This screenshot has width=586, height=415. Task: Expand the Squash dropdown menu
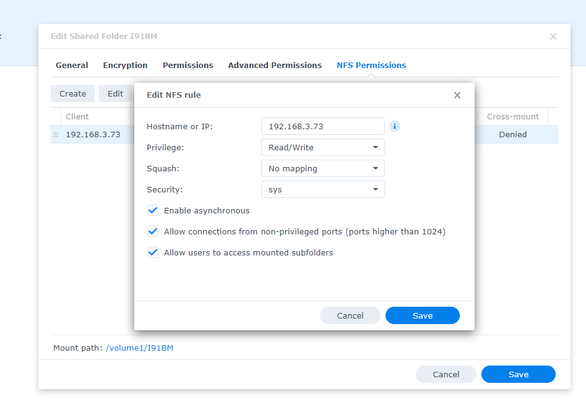[x=322, y=168]
